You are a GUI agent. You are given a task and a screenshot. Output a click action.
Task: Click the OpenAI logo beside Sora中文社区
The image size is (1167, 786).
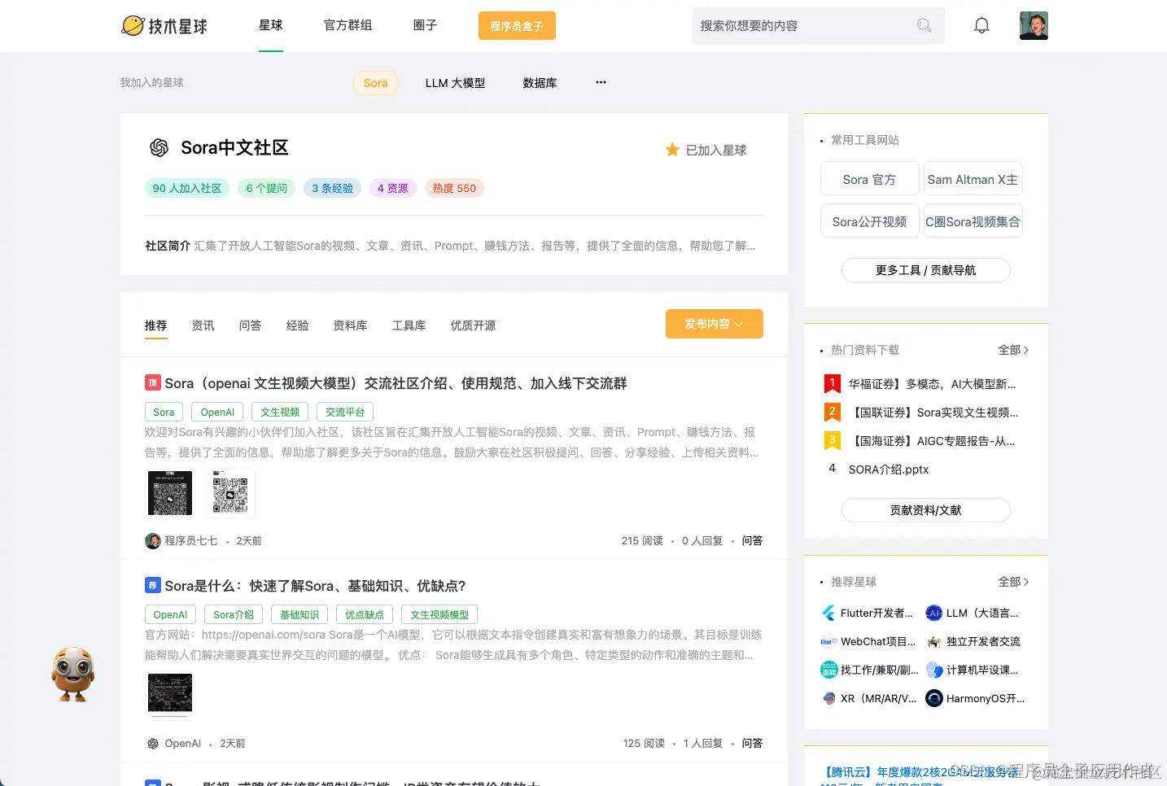(x=160, y=147)
